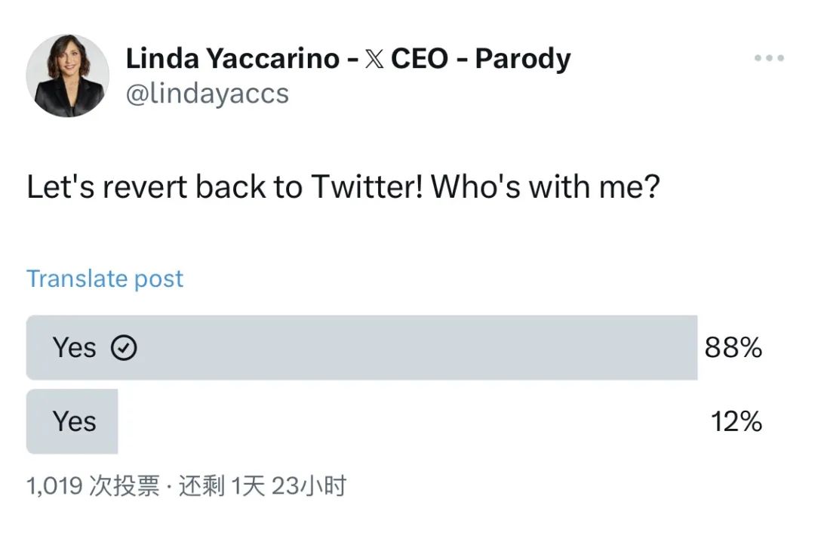Select the 88% Yes poll option
The height and width of the screenshot is (536, 815).
point(395,347)
